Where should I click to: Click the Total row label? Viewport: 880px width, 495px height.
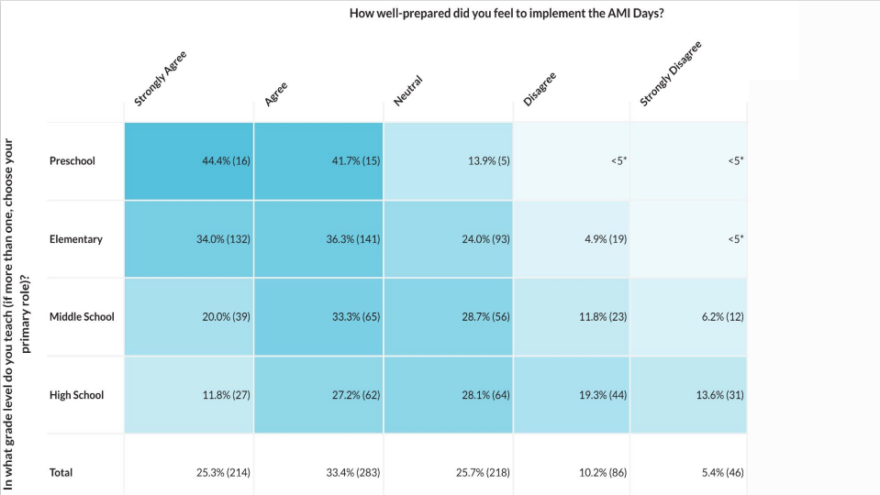pos(61,473)
